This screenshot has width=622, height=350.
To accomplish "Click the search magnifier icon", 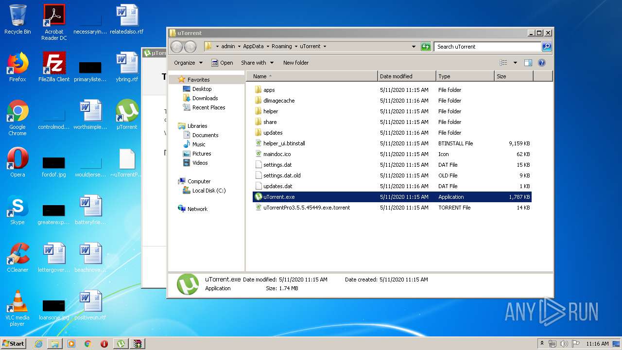I will click(547, 47).
